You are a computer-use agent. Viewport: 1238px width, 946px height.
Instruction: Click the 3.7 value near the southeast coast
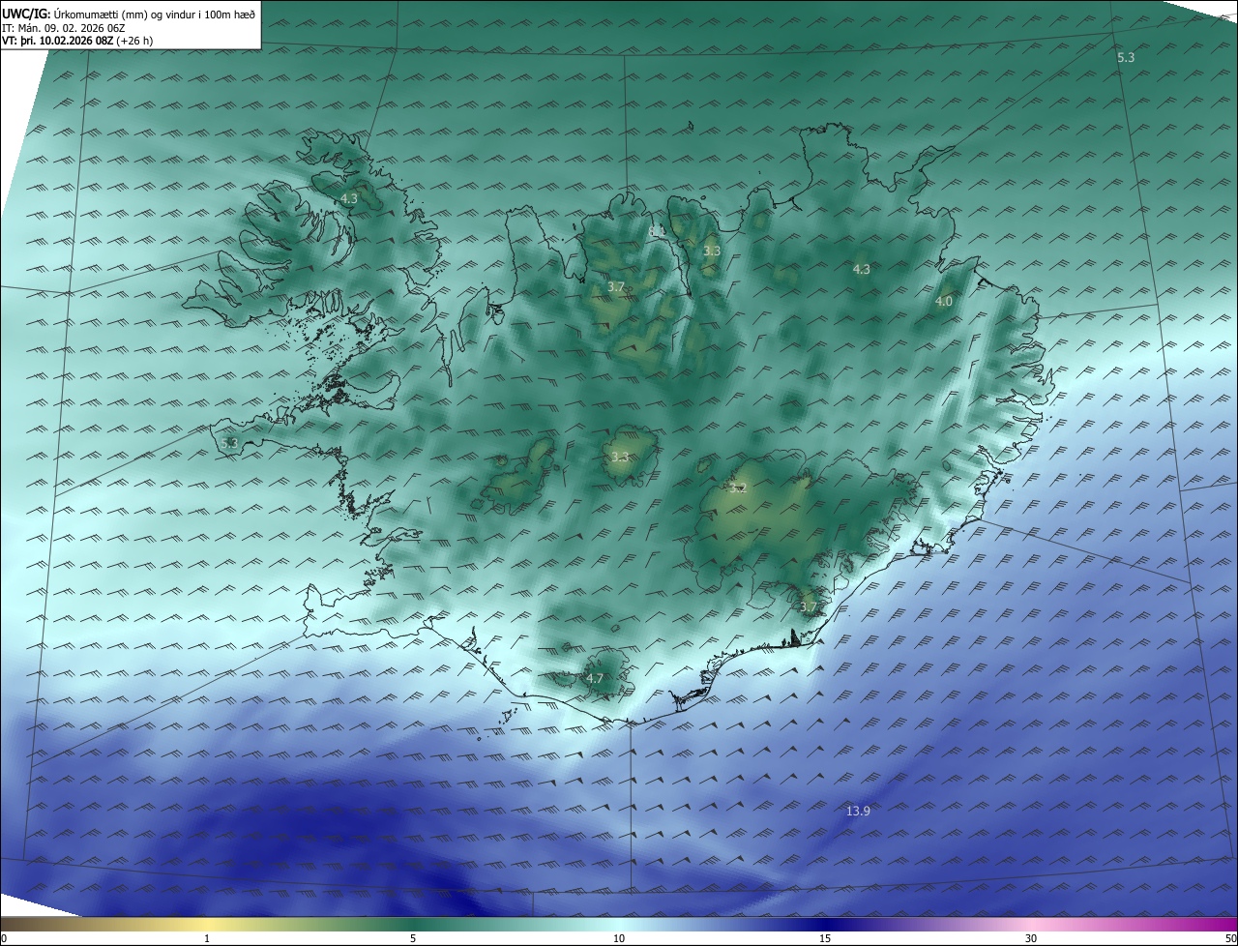[809, 607]
